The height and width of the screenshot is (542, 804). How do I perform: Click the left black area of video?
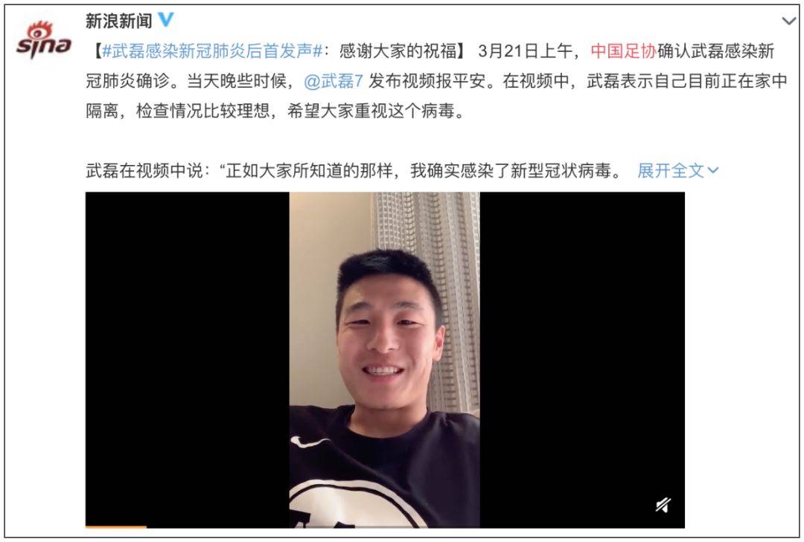tap(187, 358)
